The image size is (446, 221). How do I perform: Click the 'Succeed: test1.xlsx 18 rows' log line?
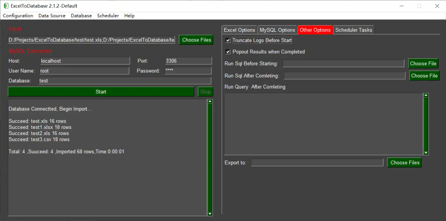tap(40, 127)
